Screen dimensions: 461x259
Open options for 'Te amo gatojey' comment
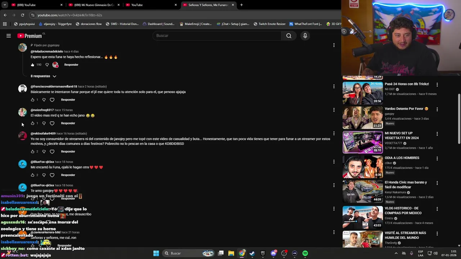(334, 185)
